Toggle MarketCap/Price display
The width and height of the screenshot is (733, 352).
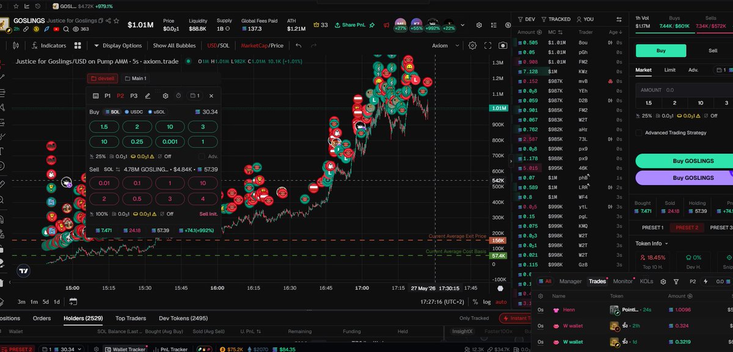click(x=262, y=46)
